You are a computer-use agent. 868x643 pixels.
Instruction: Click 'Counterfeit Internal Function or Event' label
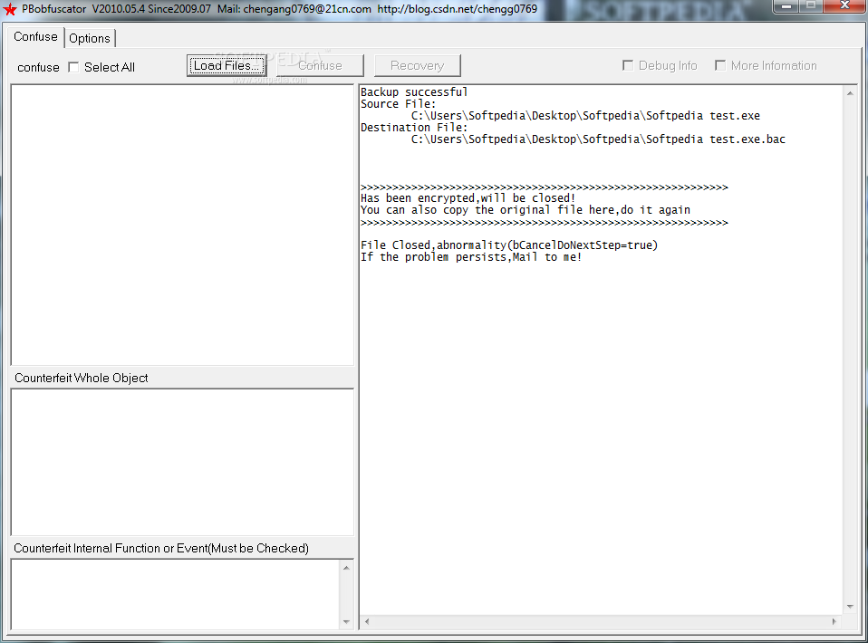point(161,549)
